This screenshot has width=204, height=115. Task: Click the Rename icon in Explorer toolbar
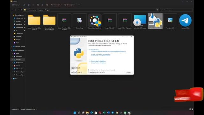click(38, 5)
